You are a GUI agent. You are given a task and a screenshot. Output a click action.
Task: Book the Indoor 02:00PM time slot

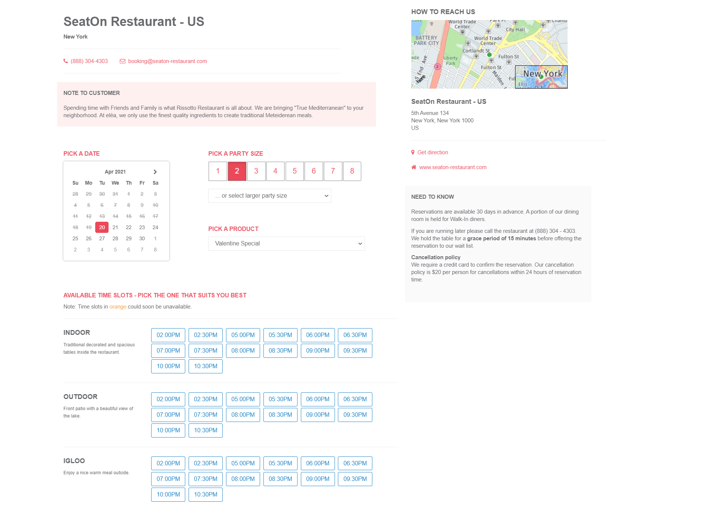(168, 335)
